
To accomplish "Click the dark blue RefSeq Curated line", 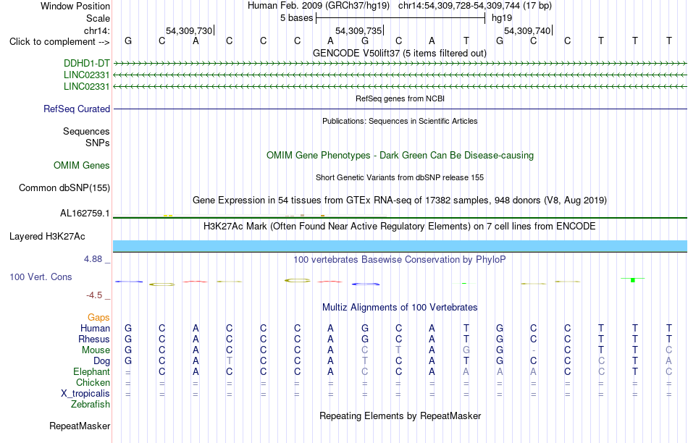I will [400, 109].
